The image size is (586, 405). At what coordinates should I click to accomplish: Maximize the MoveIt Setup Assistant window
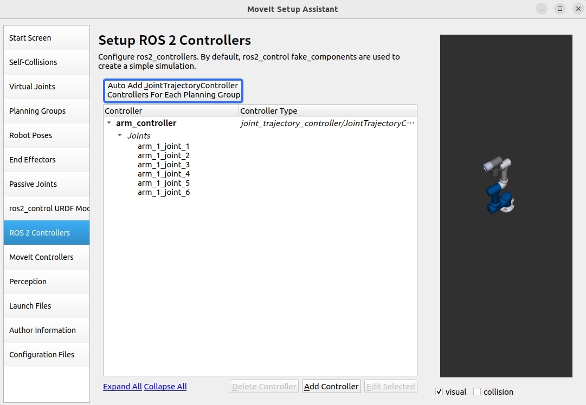click(x=560, y=9)
